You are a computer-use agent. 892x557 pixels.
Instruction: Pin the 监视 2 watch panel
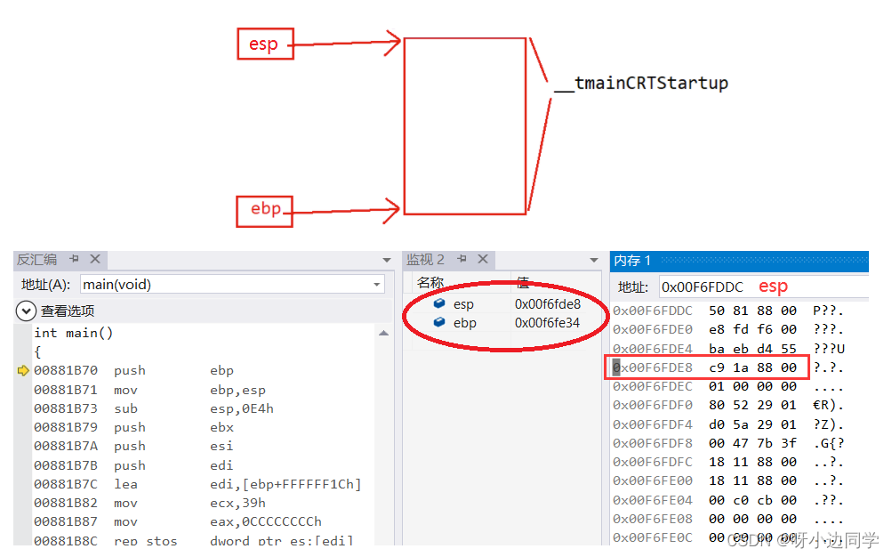coord(462,259)
